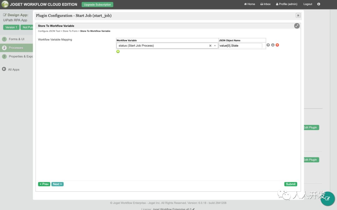The image size is (337, 210).
Task: Click Store To Form breadcrumb
Action: tap(70, 31)
